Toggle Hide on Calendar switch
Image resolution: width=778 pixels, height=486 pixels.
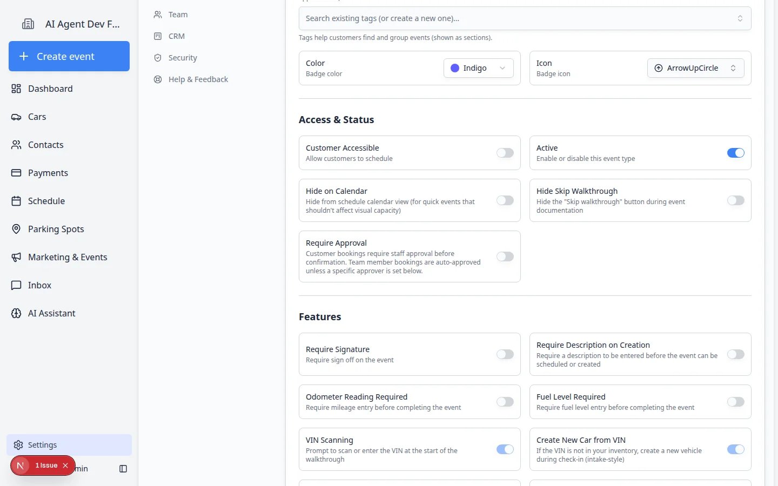[505, 200]
